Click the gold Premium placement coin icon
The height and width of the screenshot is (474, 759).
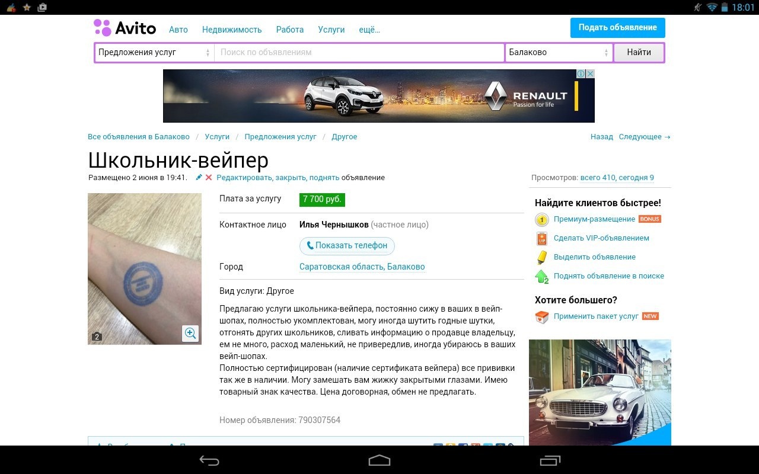[x=541, y=219]
